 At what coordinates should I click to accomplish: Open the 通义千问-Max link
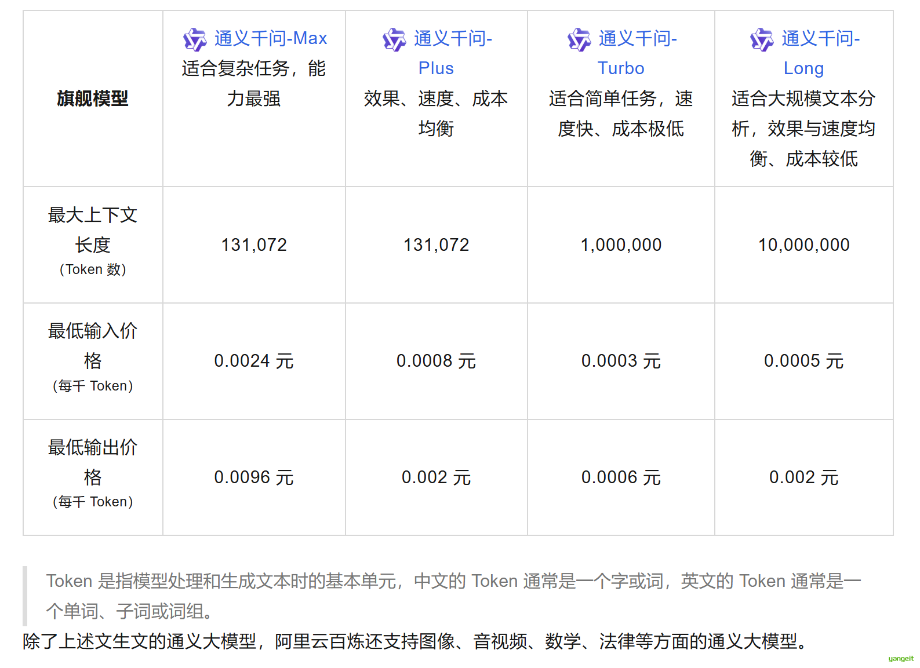[x=271, y=38]
